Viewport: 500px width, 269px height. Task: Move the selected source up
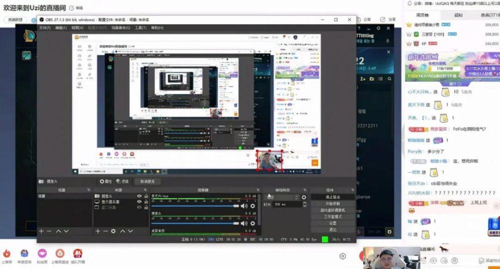pos(122,231)
